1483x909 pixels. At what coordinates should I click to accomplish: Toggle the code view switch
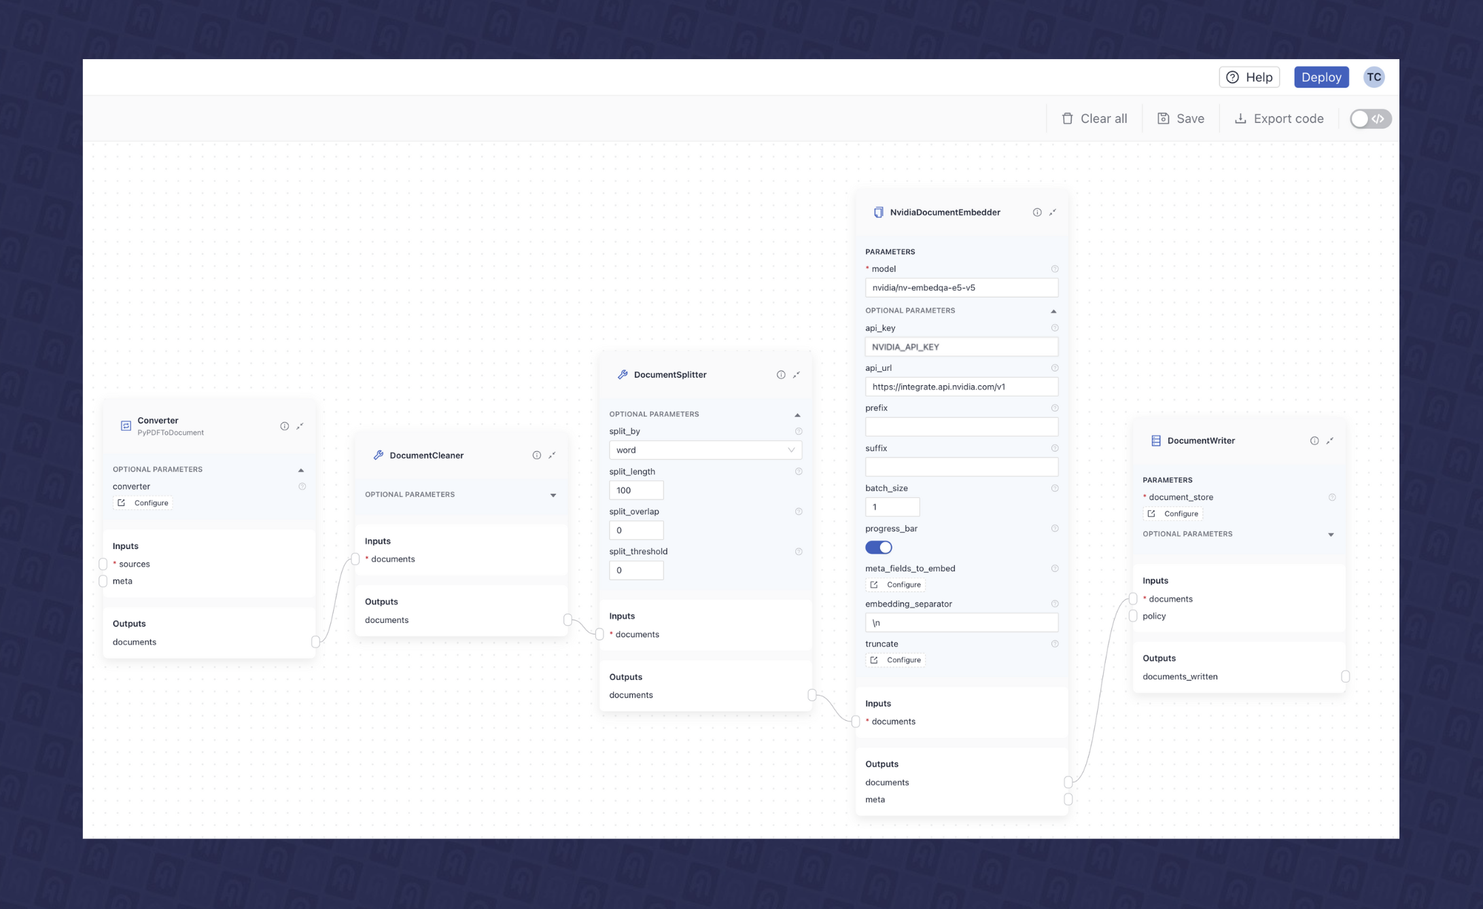click(x=1370, y=119)
